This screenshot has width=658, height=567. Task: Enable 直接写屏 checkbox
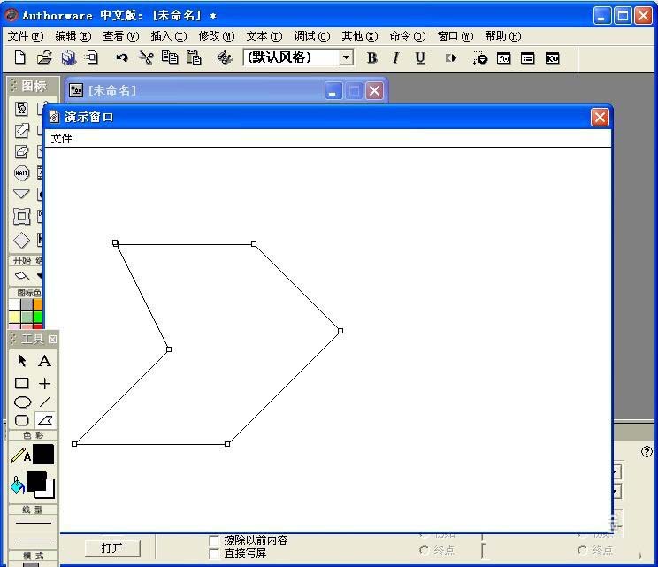[x=214, y=554]
